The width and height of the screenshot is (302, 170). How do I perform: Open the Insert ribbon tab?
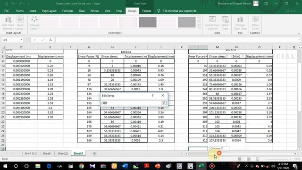tap(33, 11)
